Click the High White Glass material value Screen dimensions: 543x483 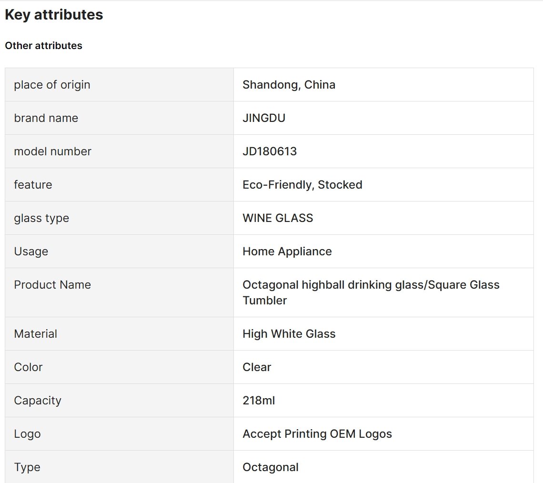point(289,334)
